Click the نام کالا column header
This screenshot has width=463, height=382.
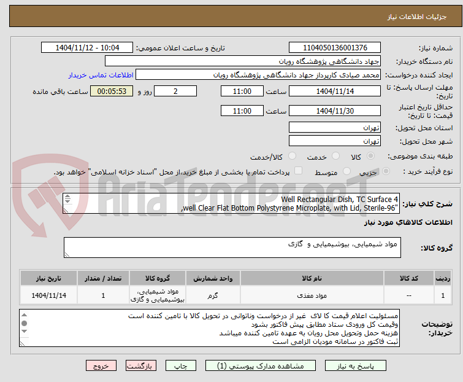click(312, 278)
